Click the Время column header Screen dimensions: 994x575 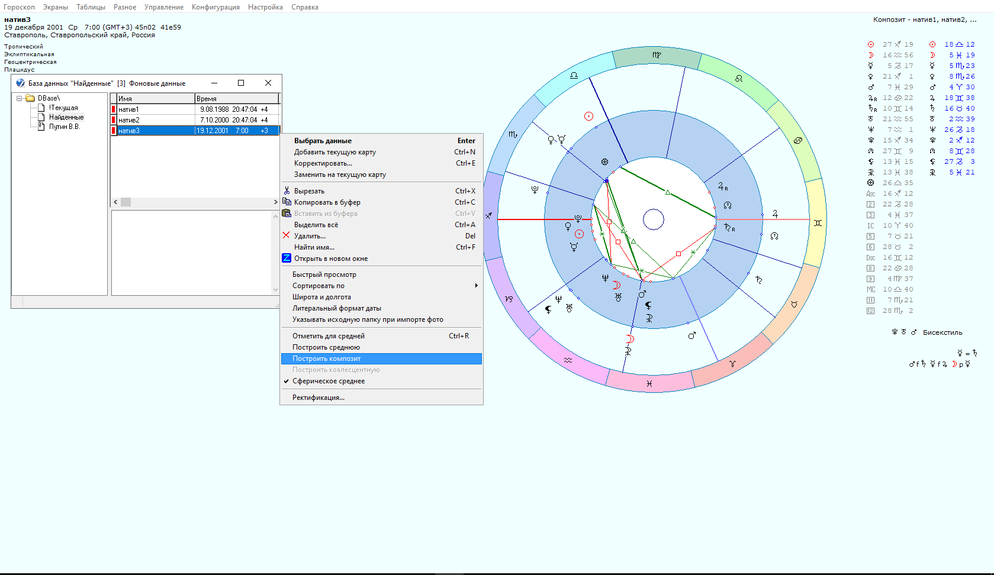[x=236, y=98]
